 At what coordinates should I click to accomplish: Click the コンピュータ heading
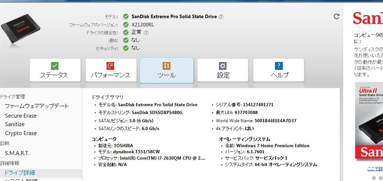point(104,139)
